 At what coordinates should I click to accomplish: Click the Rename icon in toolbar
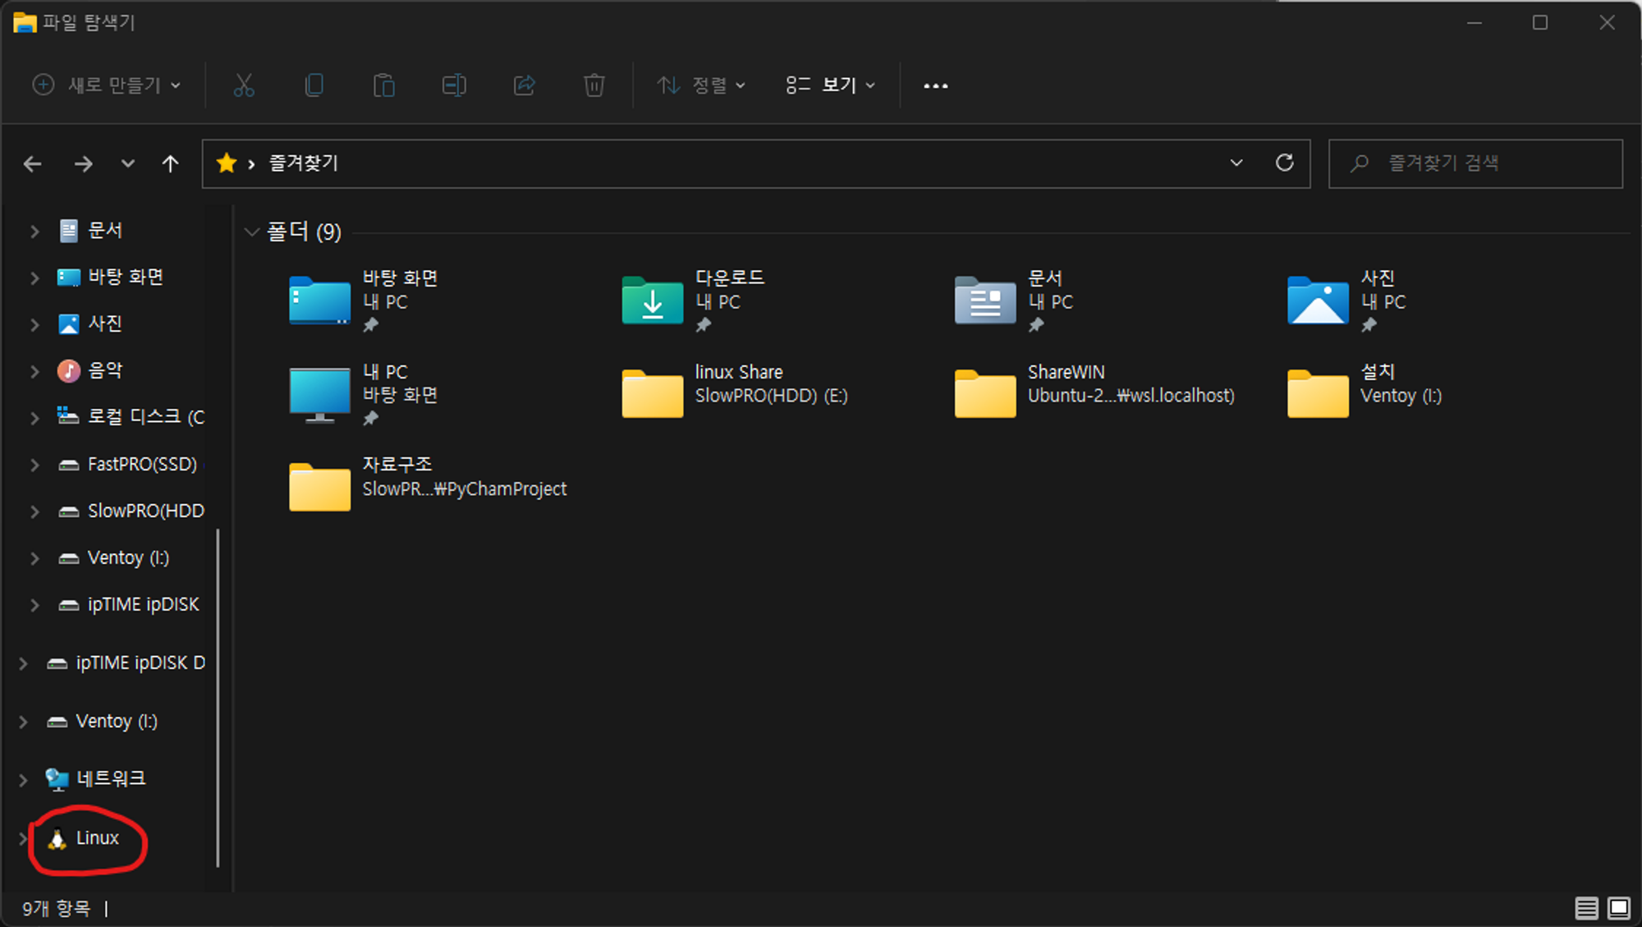[454, 85]
